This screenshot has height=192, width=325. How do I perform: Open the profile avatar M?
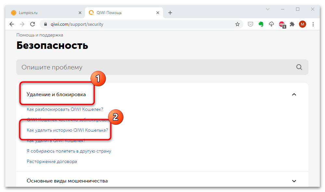pos(303,24)
